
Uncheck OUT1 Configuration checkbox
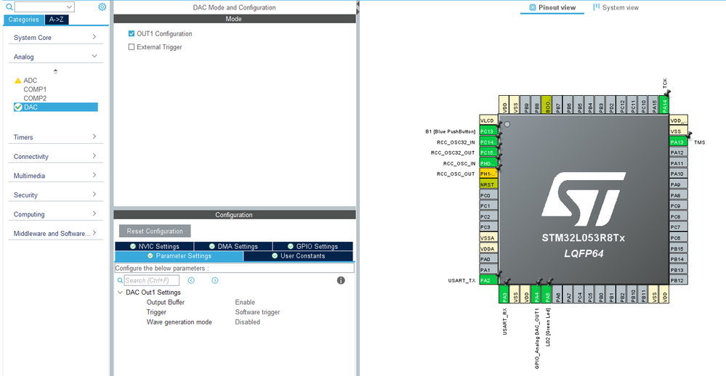(x=132, y=34)
